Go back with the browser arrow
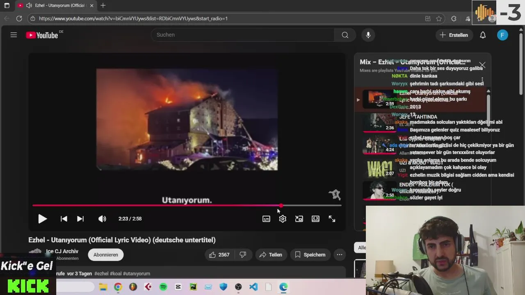Viewport: 525px width, 295px height. (7, 18)
